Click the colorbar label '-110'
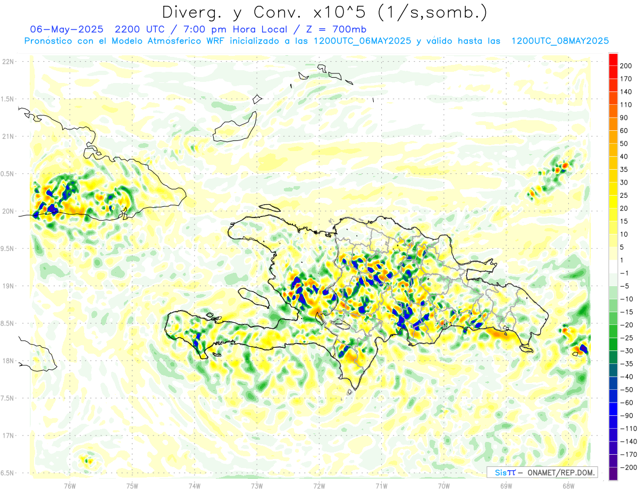This screenshot has width=638, height=493. click(629, 428)
